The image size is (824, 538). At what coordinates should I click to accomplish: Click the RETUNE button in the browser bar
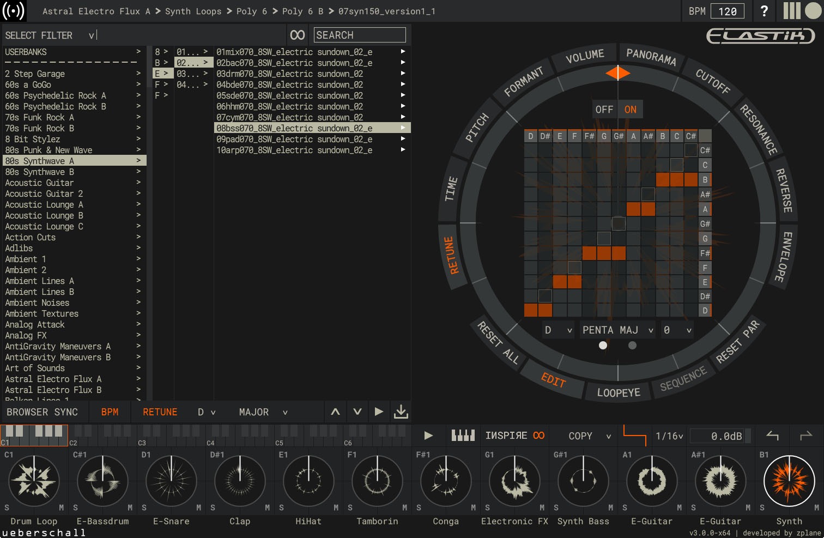click(160, 412)
